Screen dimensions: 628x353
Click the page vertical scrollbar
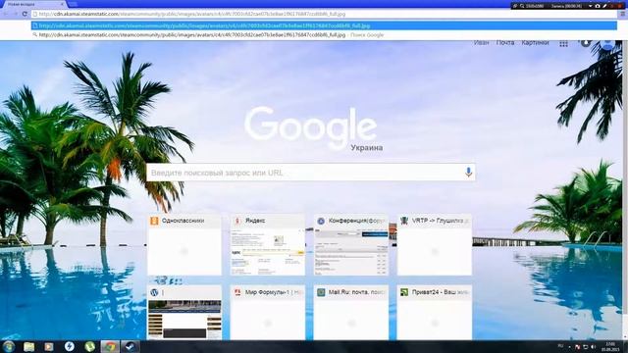[x=625, y=190]
